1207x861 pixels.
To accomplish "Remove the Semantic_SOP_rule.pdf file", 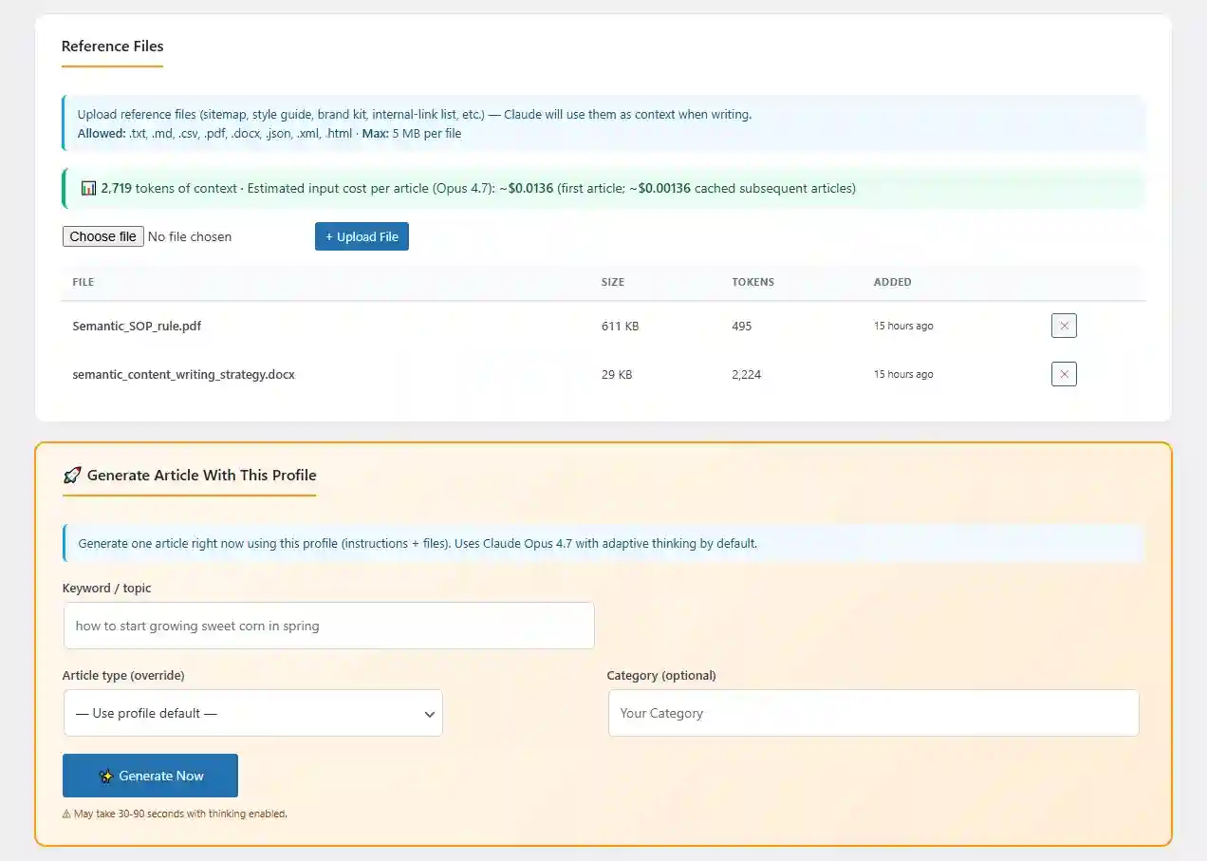I will point(1064,326).
